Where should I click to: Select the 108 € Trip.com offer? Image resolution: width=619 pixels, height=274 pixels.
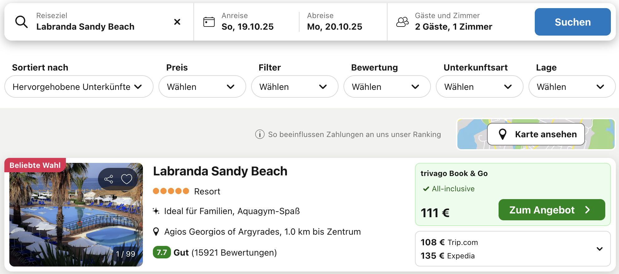point(449,242)
